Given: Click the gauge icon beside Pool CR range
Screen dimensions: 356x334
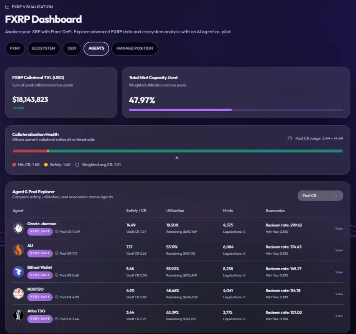Looking at the screenshot, I should coord(290,138).
